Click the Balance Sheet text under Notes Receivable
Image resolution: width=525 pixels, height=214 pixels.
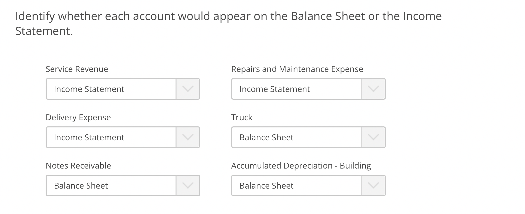81,185
